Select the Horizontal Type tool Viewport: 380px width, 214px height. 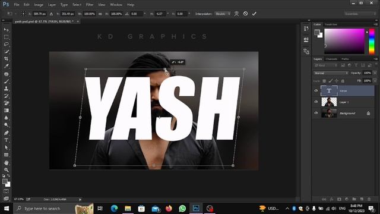pyautogui.click(x=7, y=140)
